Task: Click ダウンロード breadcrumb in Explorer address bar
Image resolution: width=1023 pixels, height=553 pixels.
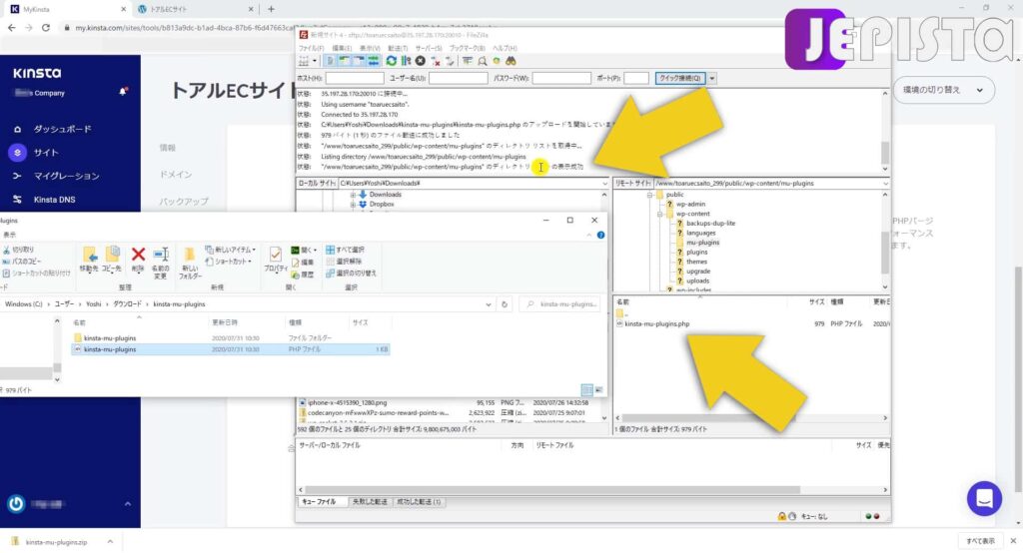Action: [x=127, y=304]
